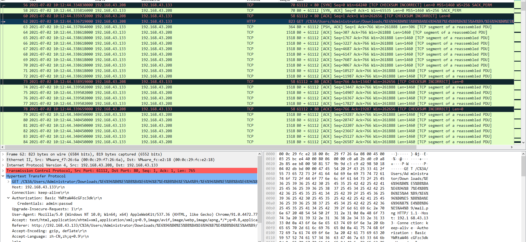Select packet 83 with Seq=25127
This screenshot has height=242, width=526.
click(x=257, y=136)
